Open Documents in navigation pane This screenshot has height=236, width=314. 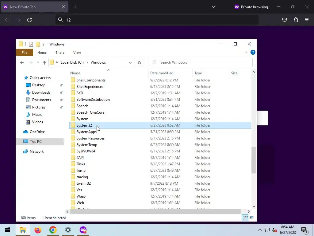point(41,100)
